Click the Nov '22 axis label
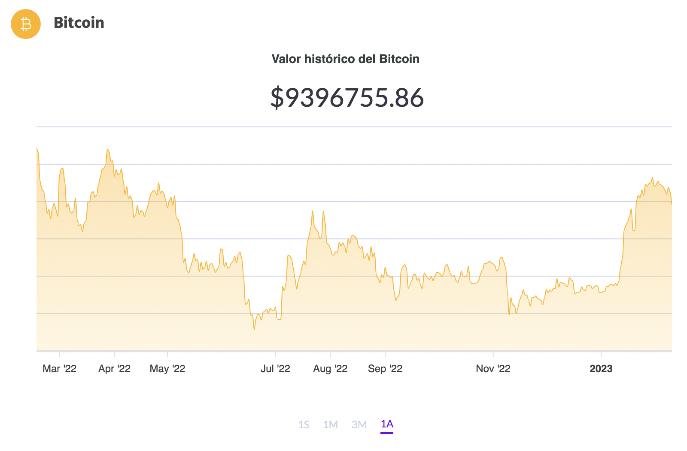The width and height of the screenshot is (687, 451). coord(492,368)
